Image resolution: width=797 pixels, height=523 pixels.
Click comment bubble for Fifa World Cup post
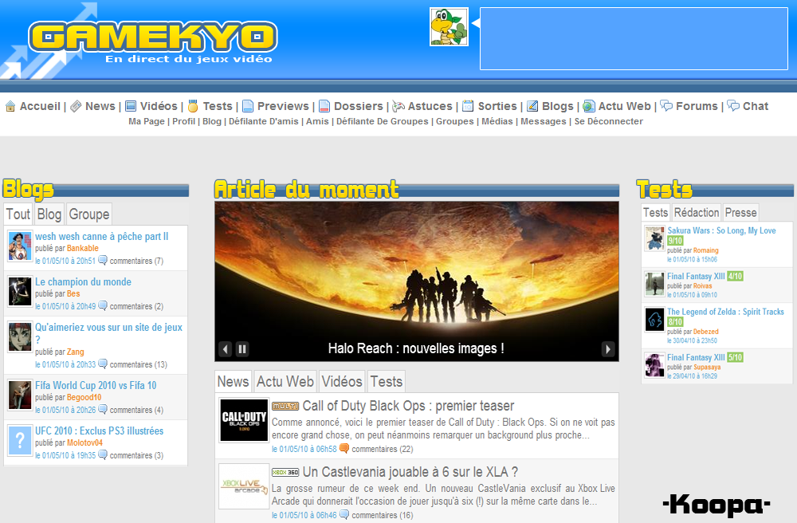(103, 409)
